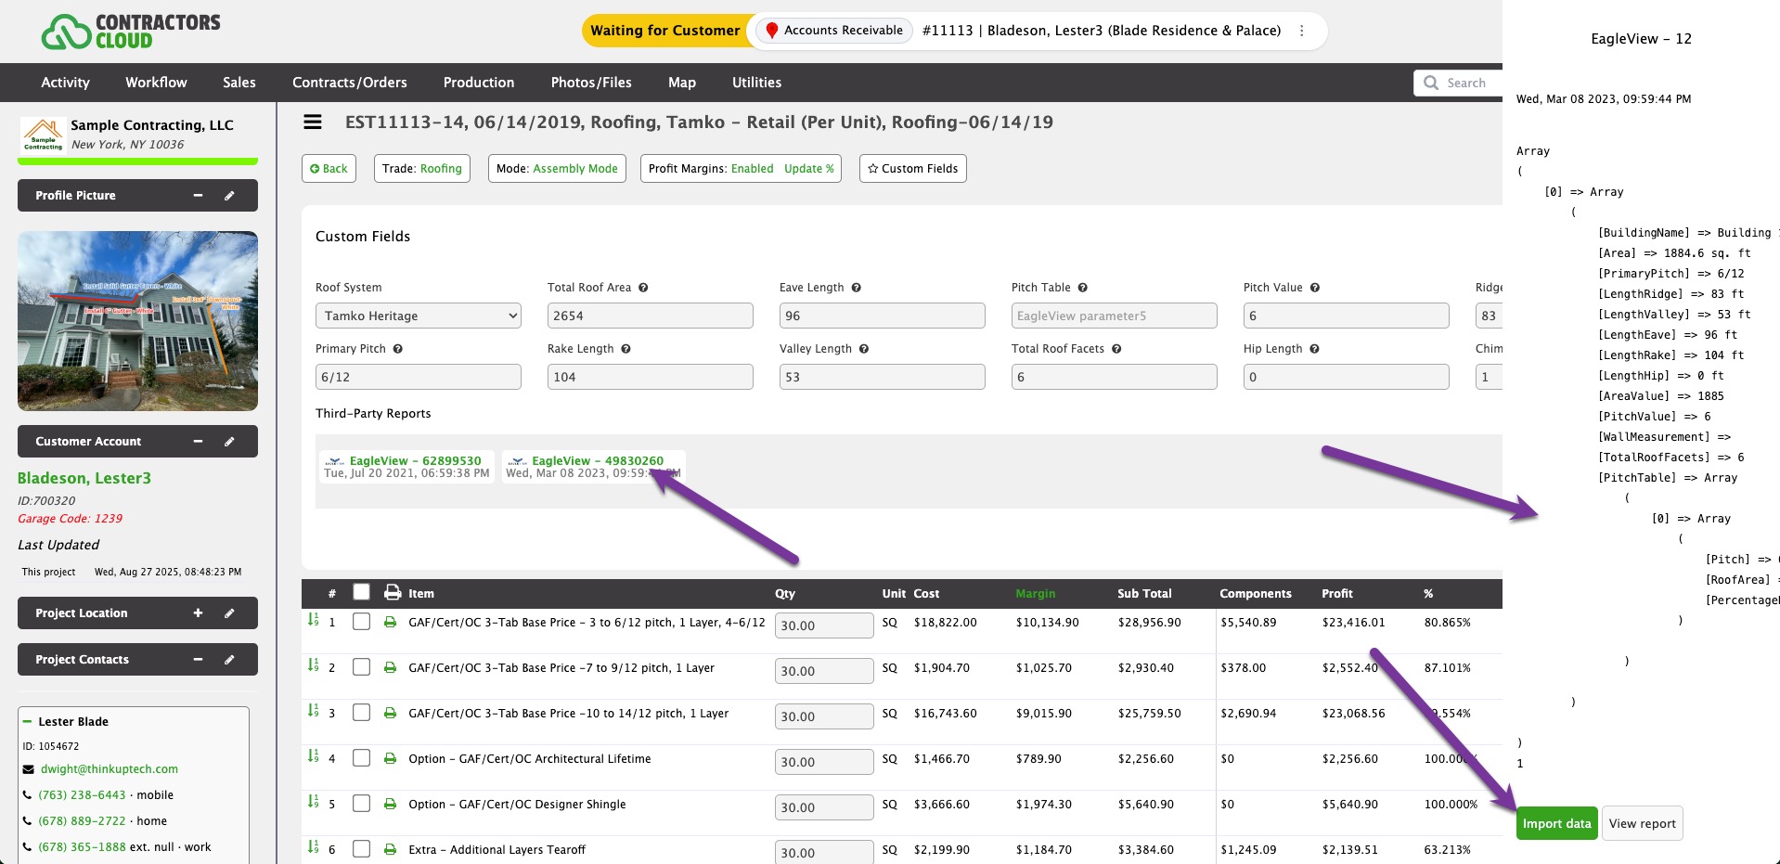Check the checkbox for item row 4
This screenshot has height=864, width=1780.
(x=362, y=758)
